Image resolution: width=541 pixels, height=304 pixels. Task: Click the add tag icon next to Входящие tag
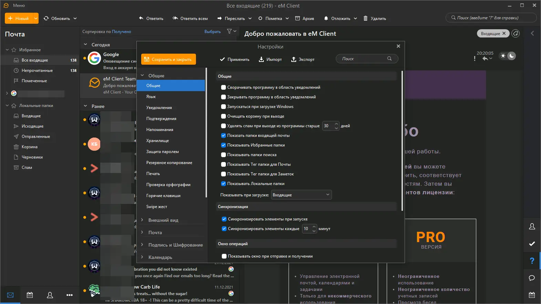[516, 33]
